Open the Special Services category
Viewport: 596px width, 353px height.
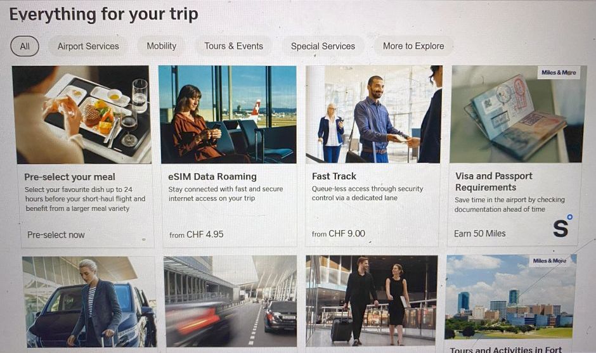click(x=323, y=46)
